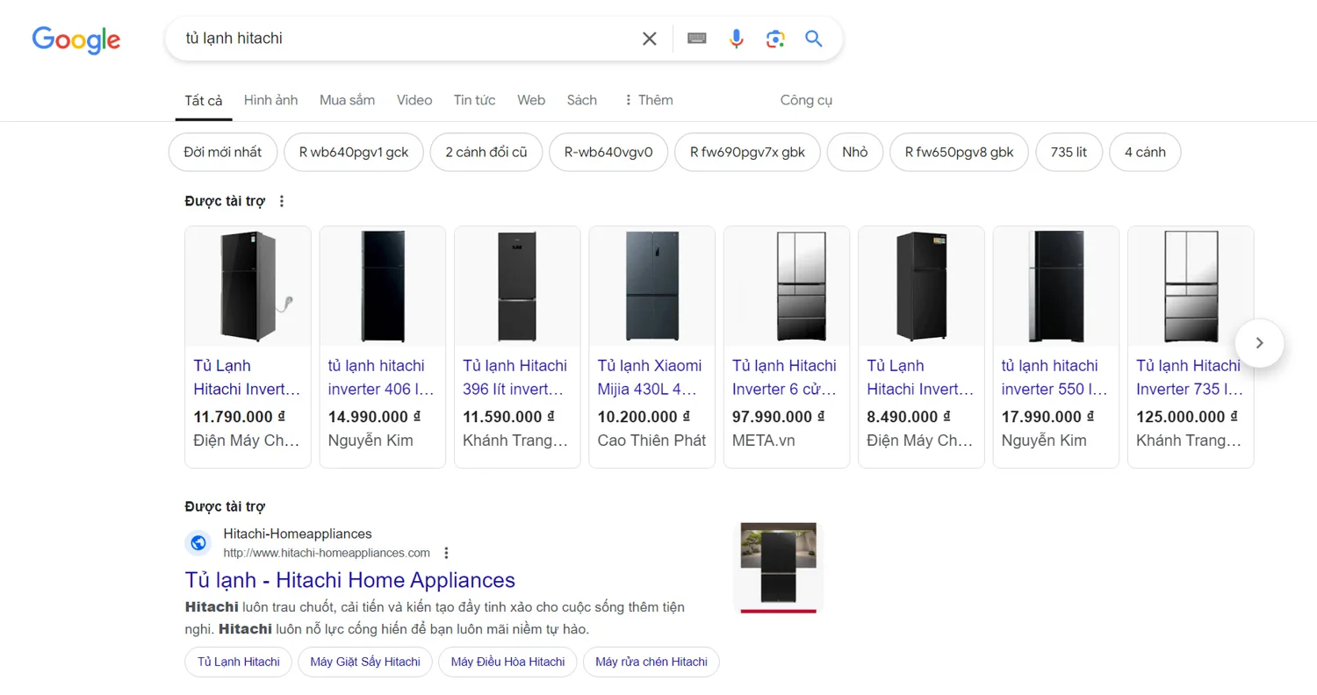Viewport: 1317px width, 695px height.
Task: Open the on-screen keyboard icon
Action: tap(697, 39)
